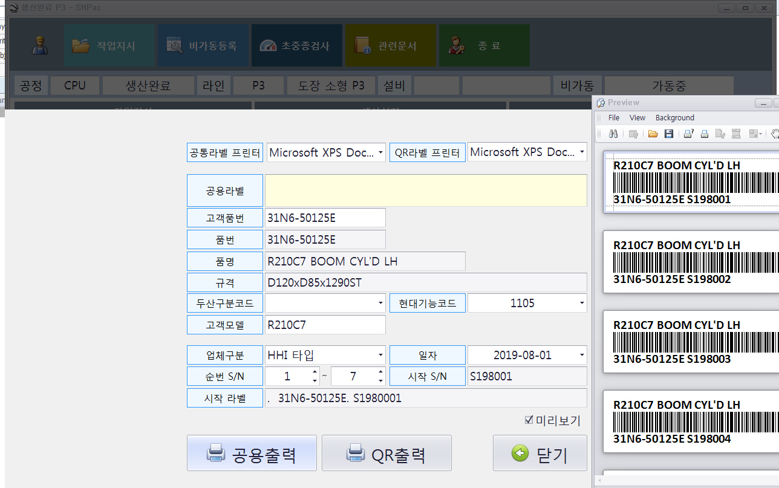Click the 시작 라벨 field value
Screen dimensions: 779x488
tap(426, 398)
